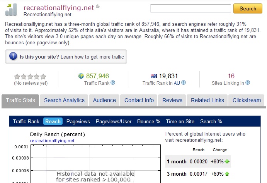This screenshot has width=267, height=183.
Task: Open the Contact Info tab
Action: coord(139,100)
